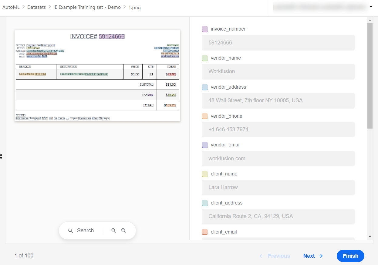Screen dimensions: 378x265
Task: Click the client_email label
Action: (224, 232)
